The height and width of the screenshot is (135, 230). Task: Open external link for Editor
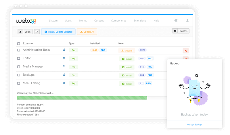pyautogui.click(x=64, y=58)
